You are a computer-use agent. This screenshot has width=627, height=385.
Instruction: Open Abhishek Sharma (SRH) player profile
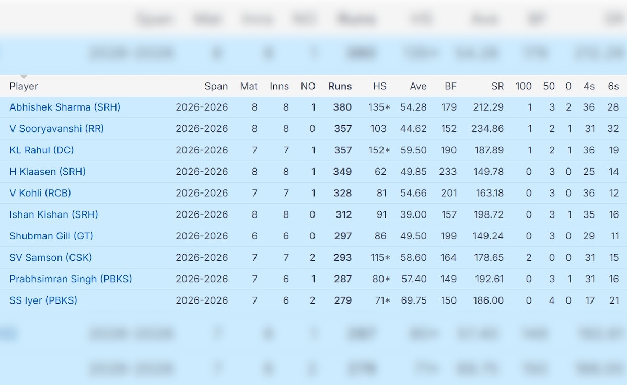pos(65,107)
